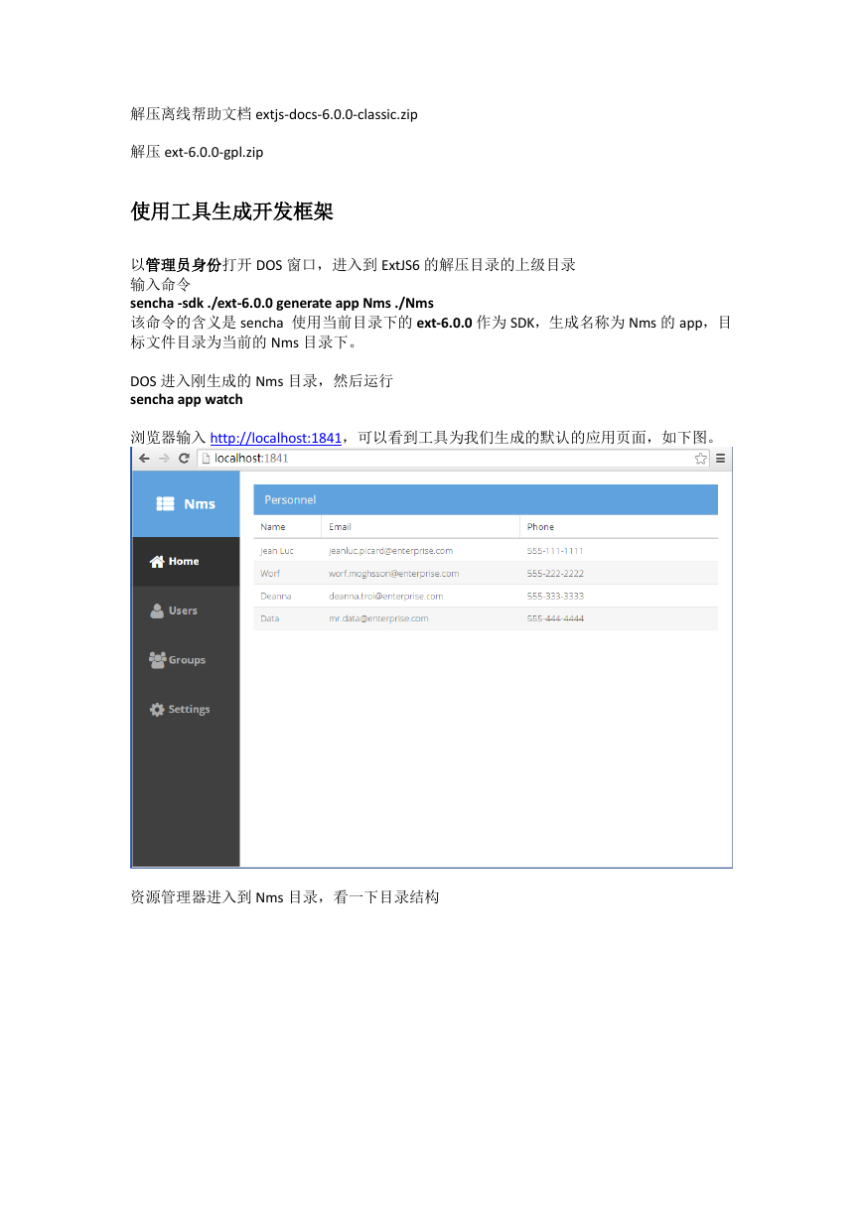Click the browser back arrow

[x=145, y=458]
